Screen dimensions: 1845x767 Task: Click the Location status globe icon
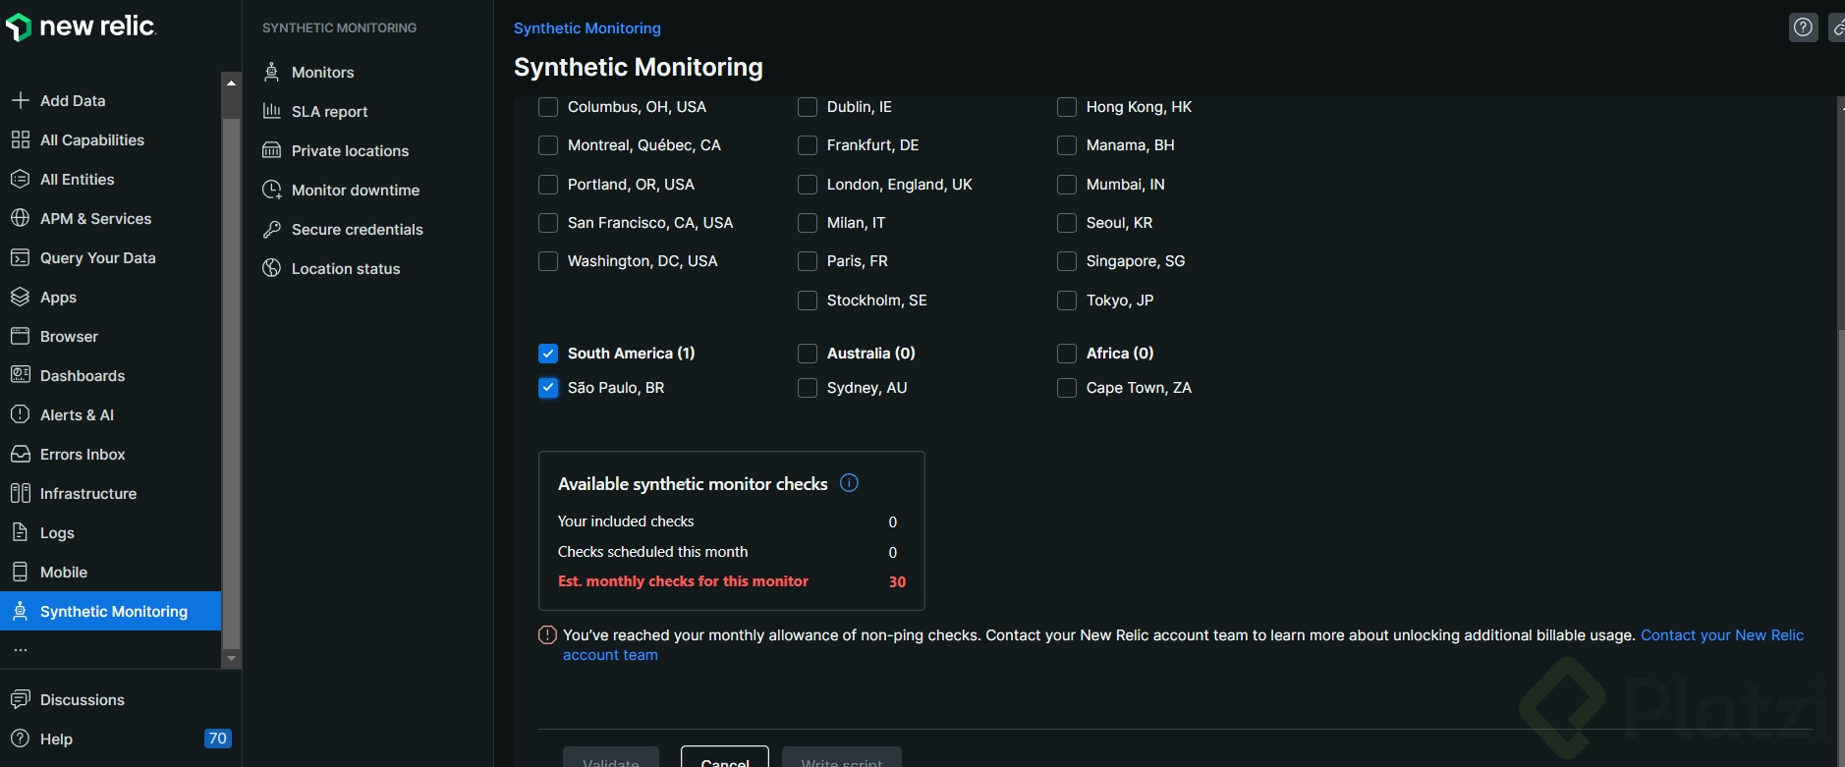pyautogui.click(x=272, y=268)
